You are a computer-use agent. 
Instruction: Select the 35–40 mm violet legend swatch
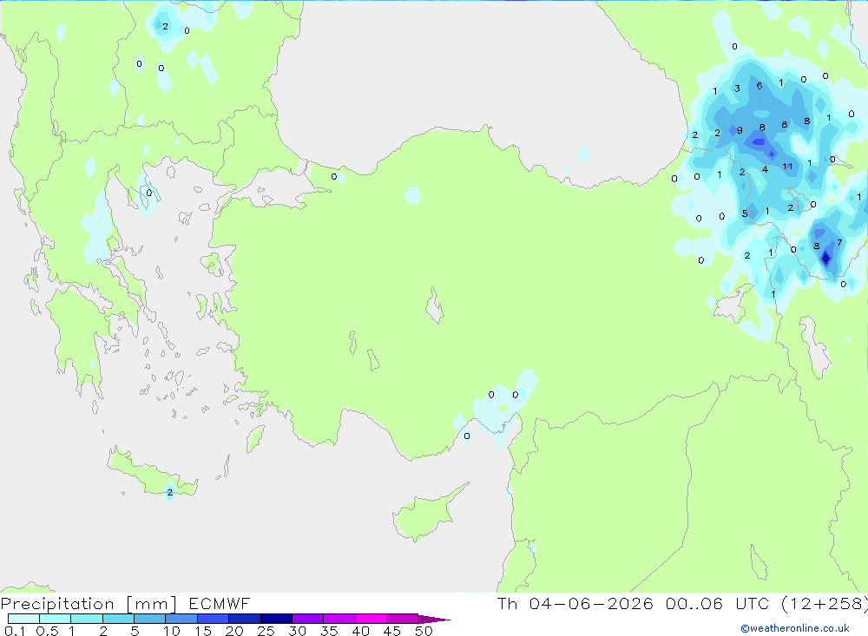[339, 619]
